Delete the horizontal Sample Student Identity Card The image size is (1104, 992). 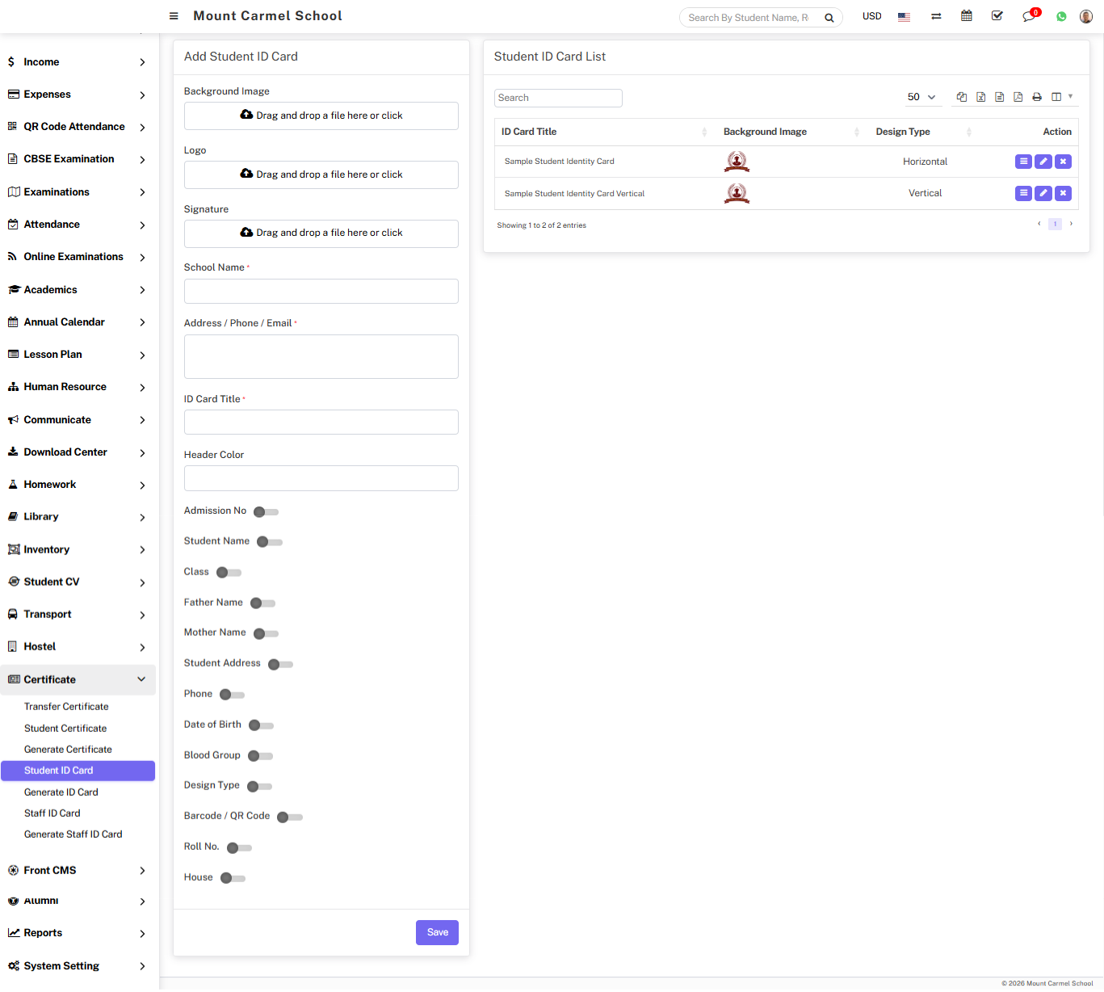point(1063,162)
